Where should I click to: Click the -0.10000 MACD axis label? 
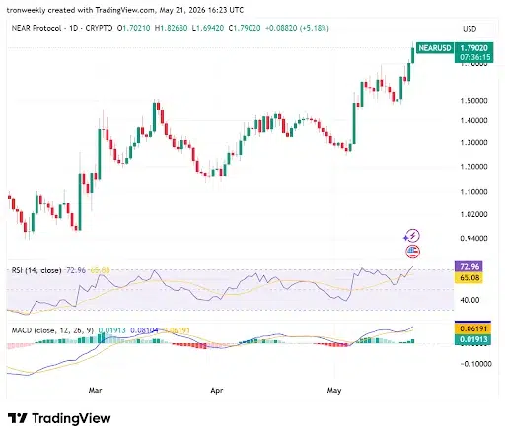coord(476,364)
